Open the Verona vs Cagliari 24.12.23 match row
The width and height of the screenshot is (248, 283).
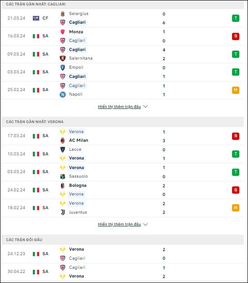pos(123,254)
